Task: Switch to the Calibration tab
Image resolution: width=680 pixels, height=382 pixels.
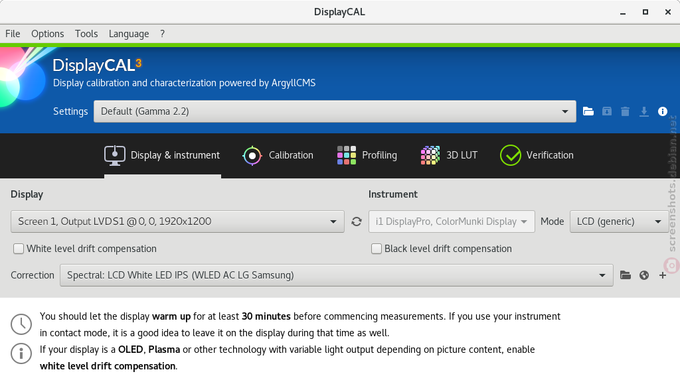Action: click(x=278, y=155)
